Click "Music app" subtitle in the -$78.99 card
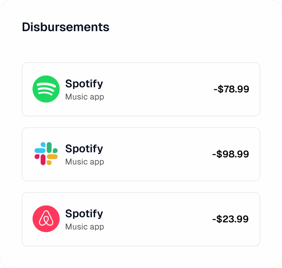The height and width of the screenshot is (268, 282). (x=85, y=97)
